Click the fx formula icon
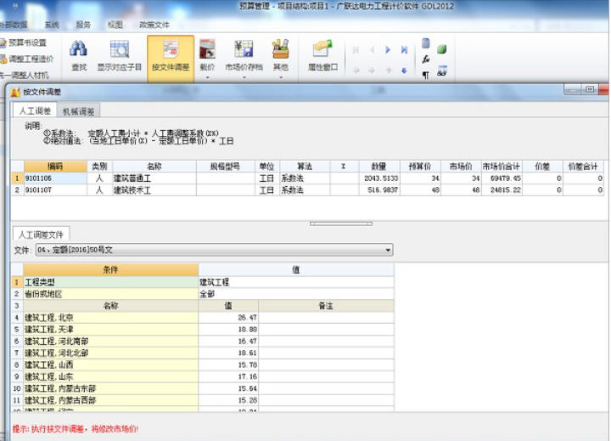The height and width of the screenshot is (441, 611). pyautogui.click(x=426, y=59)
